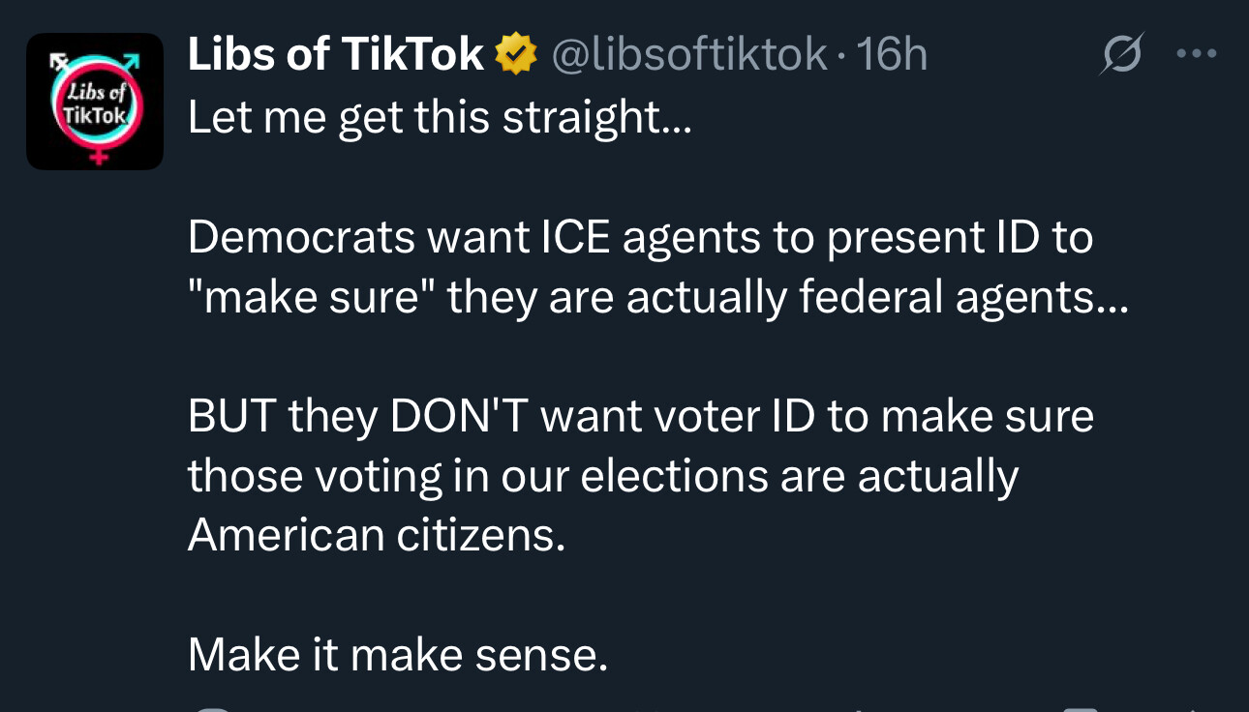Viewport: 1249px width, 712px height.
Task: Click the gold verified badge
Action: tap(516, 54)
